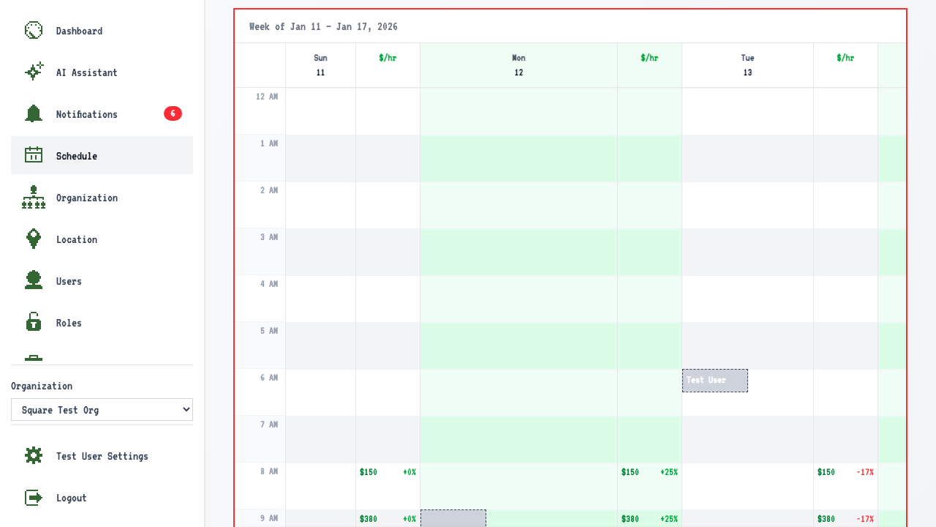Navigate to Organization page
Screen dimensions: 936x527
pyautogui.click(x=102, y=198)
